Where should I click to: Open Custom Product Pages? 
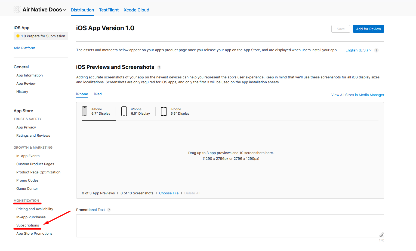pos(35,164)
